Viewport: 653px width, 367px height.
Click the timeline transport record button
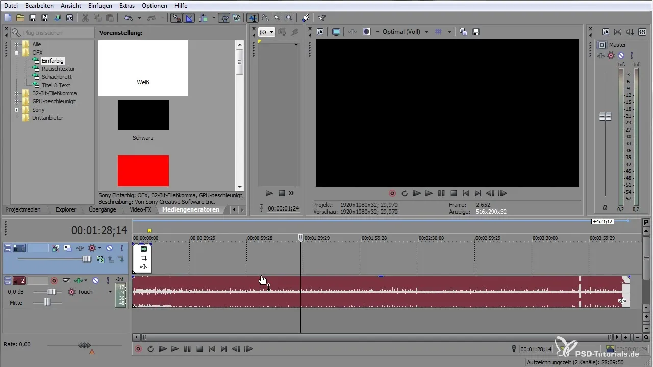[x=138, y=349]
